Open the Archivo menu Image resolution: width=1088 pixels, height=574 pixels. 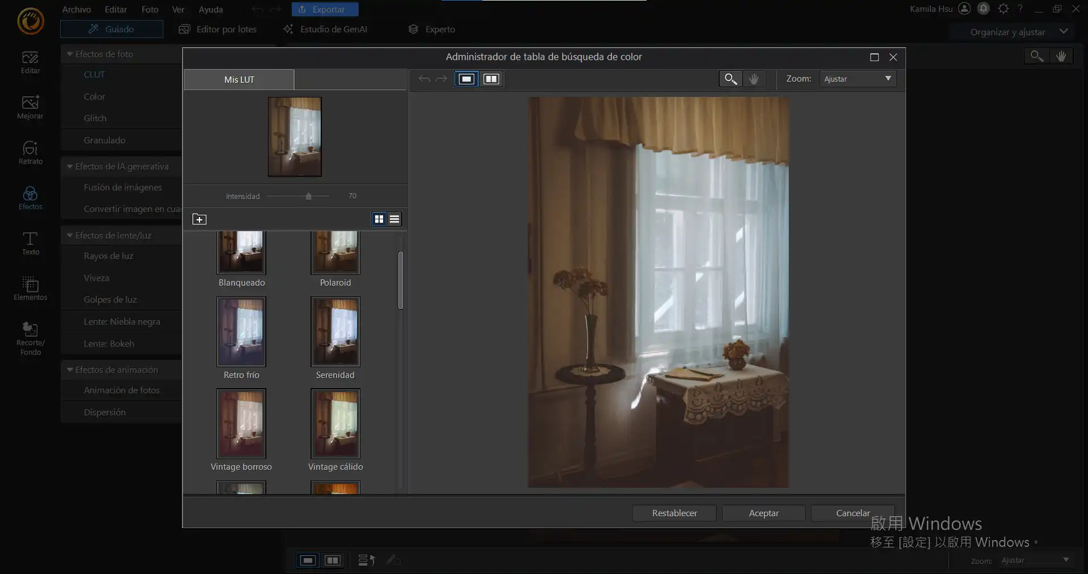coord(76,9)
